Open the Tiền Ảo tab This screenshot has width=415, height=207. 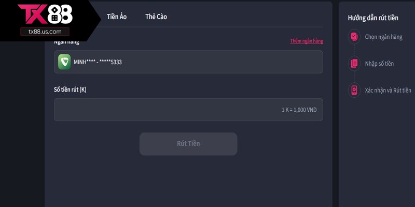coord(117,17)
